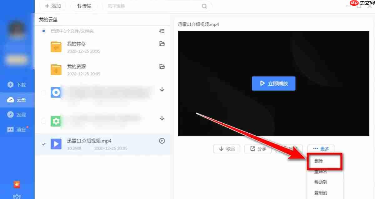This screenshot has height=199, width=375.
Task: Click the flame icon at bottom left
Action: 16,184
